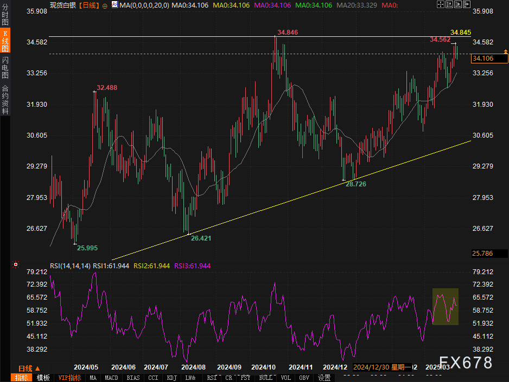Select the BOLL indicator button
This screenshot has width=509, height=382.
266,378
